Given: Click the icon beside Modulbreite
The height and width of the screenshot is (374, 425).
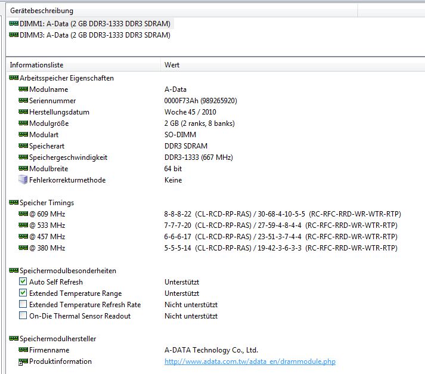Looking at the screenshot, I should (x=23, y=168).
